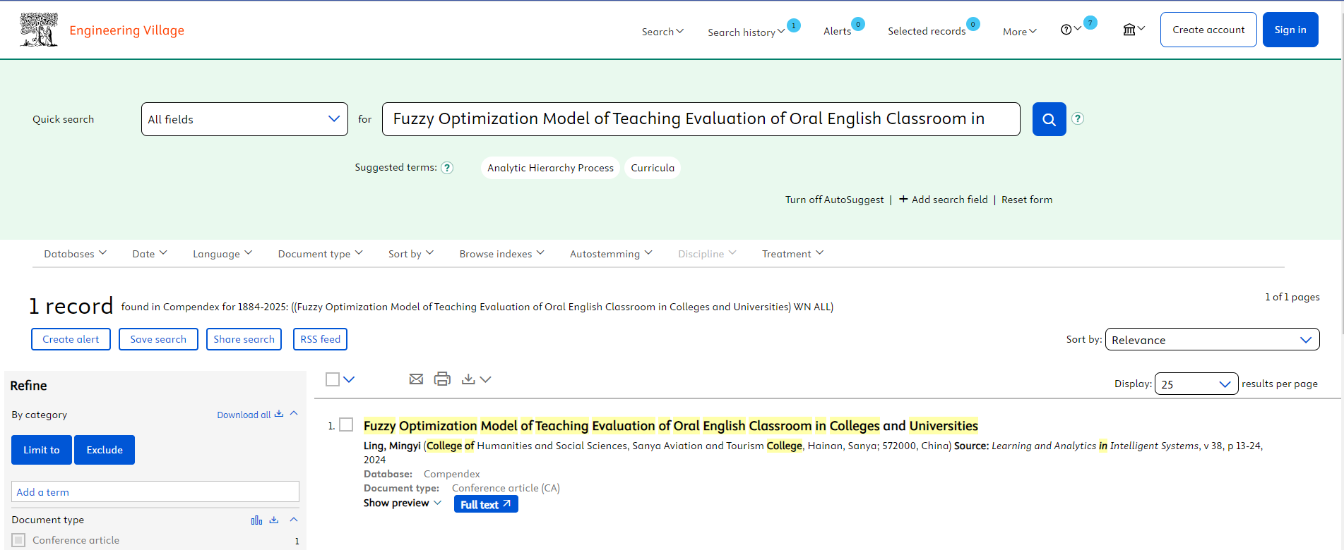Click Limit to button
1344x550 pixels.
(x=42, y=450)
